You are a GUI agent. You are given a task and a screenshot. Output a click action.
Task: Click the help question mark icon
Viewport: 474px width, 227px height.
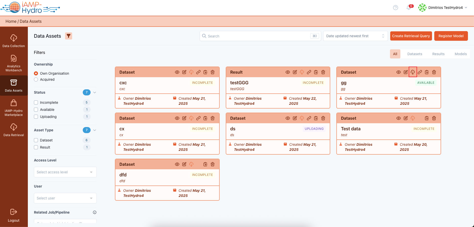pos(395,8)
